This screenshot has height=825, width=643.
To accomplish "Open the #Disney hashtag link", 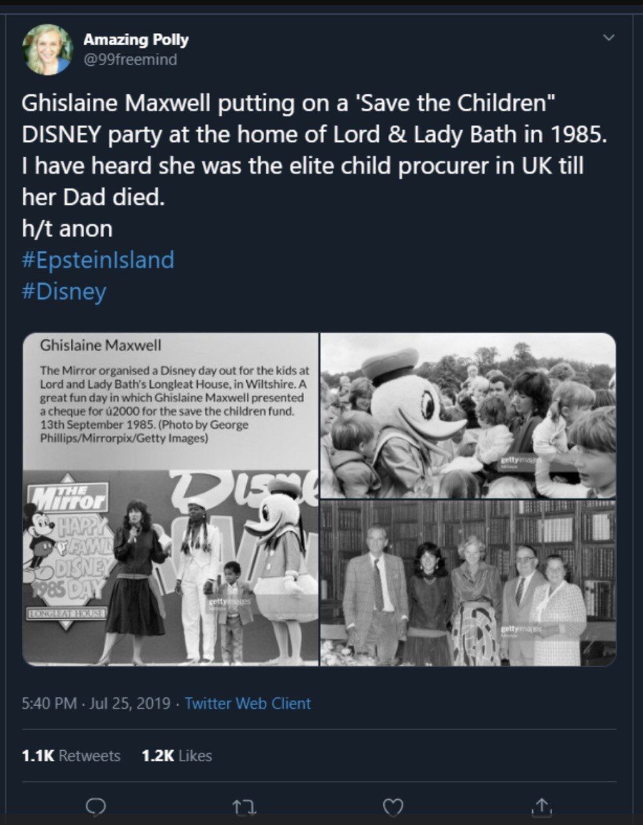I will pos(64,291).
